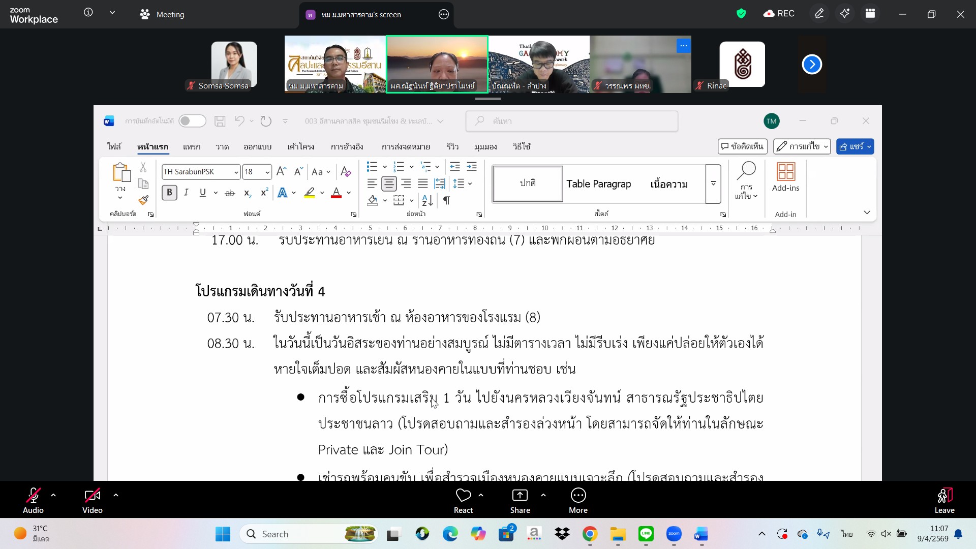The width and height of the screenshot is (976, 549).
Task: Click the show paragraph marks icon
Action: click(x=446, y=201)
